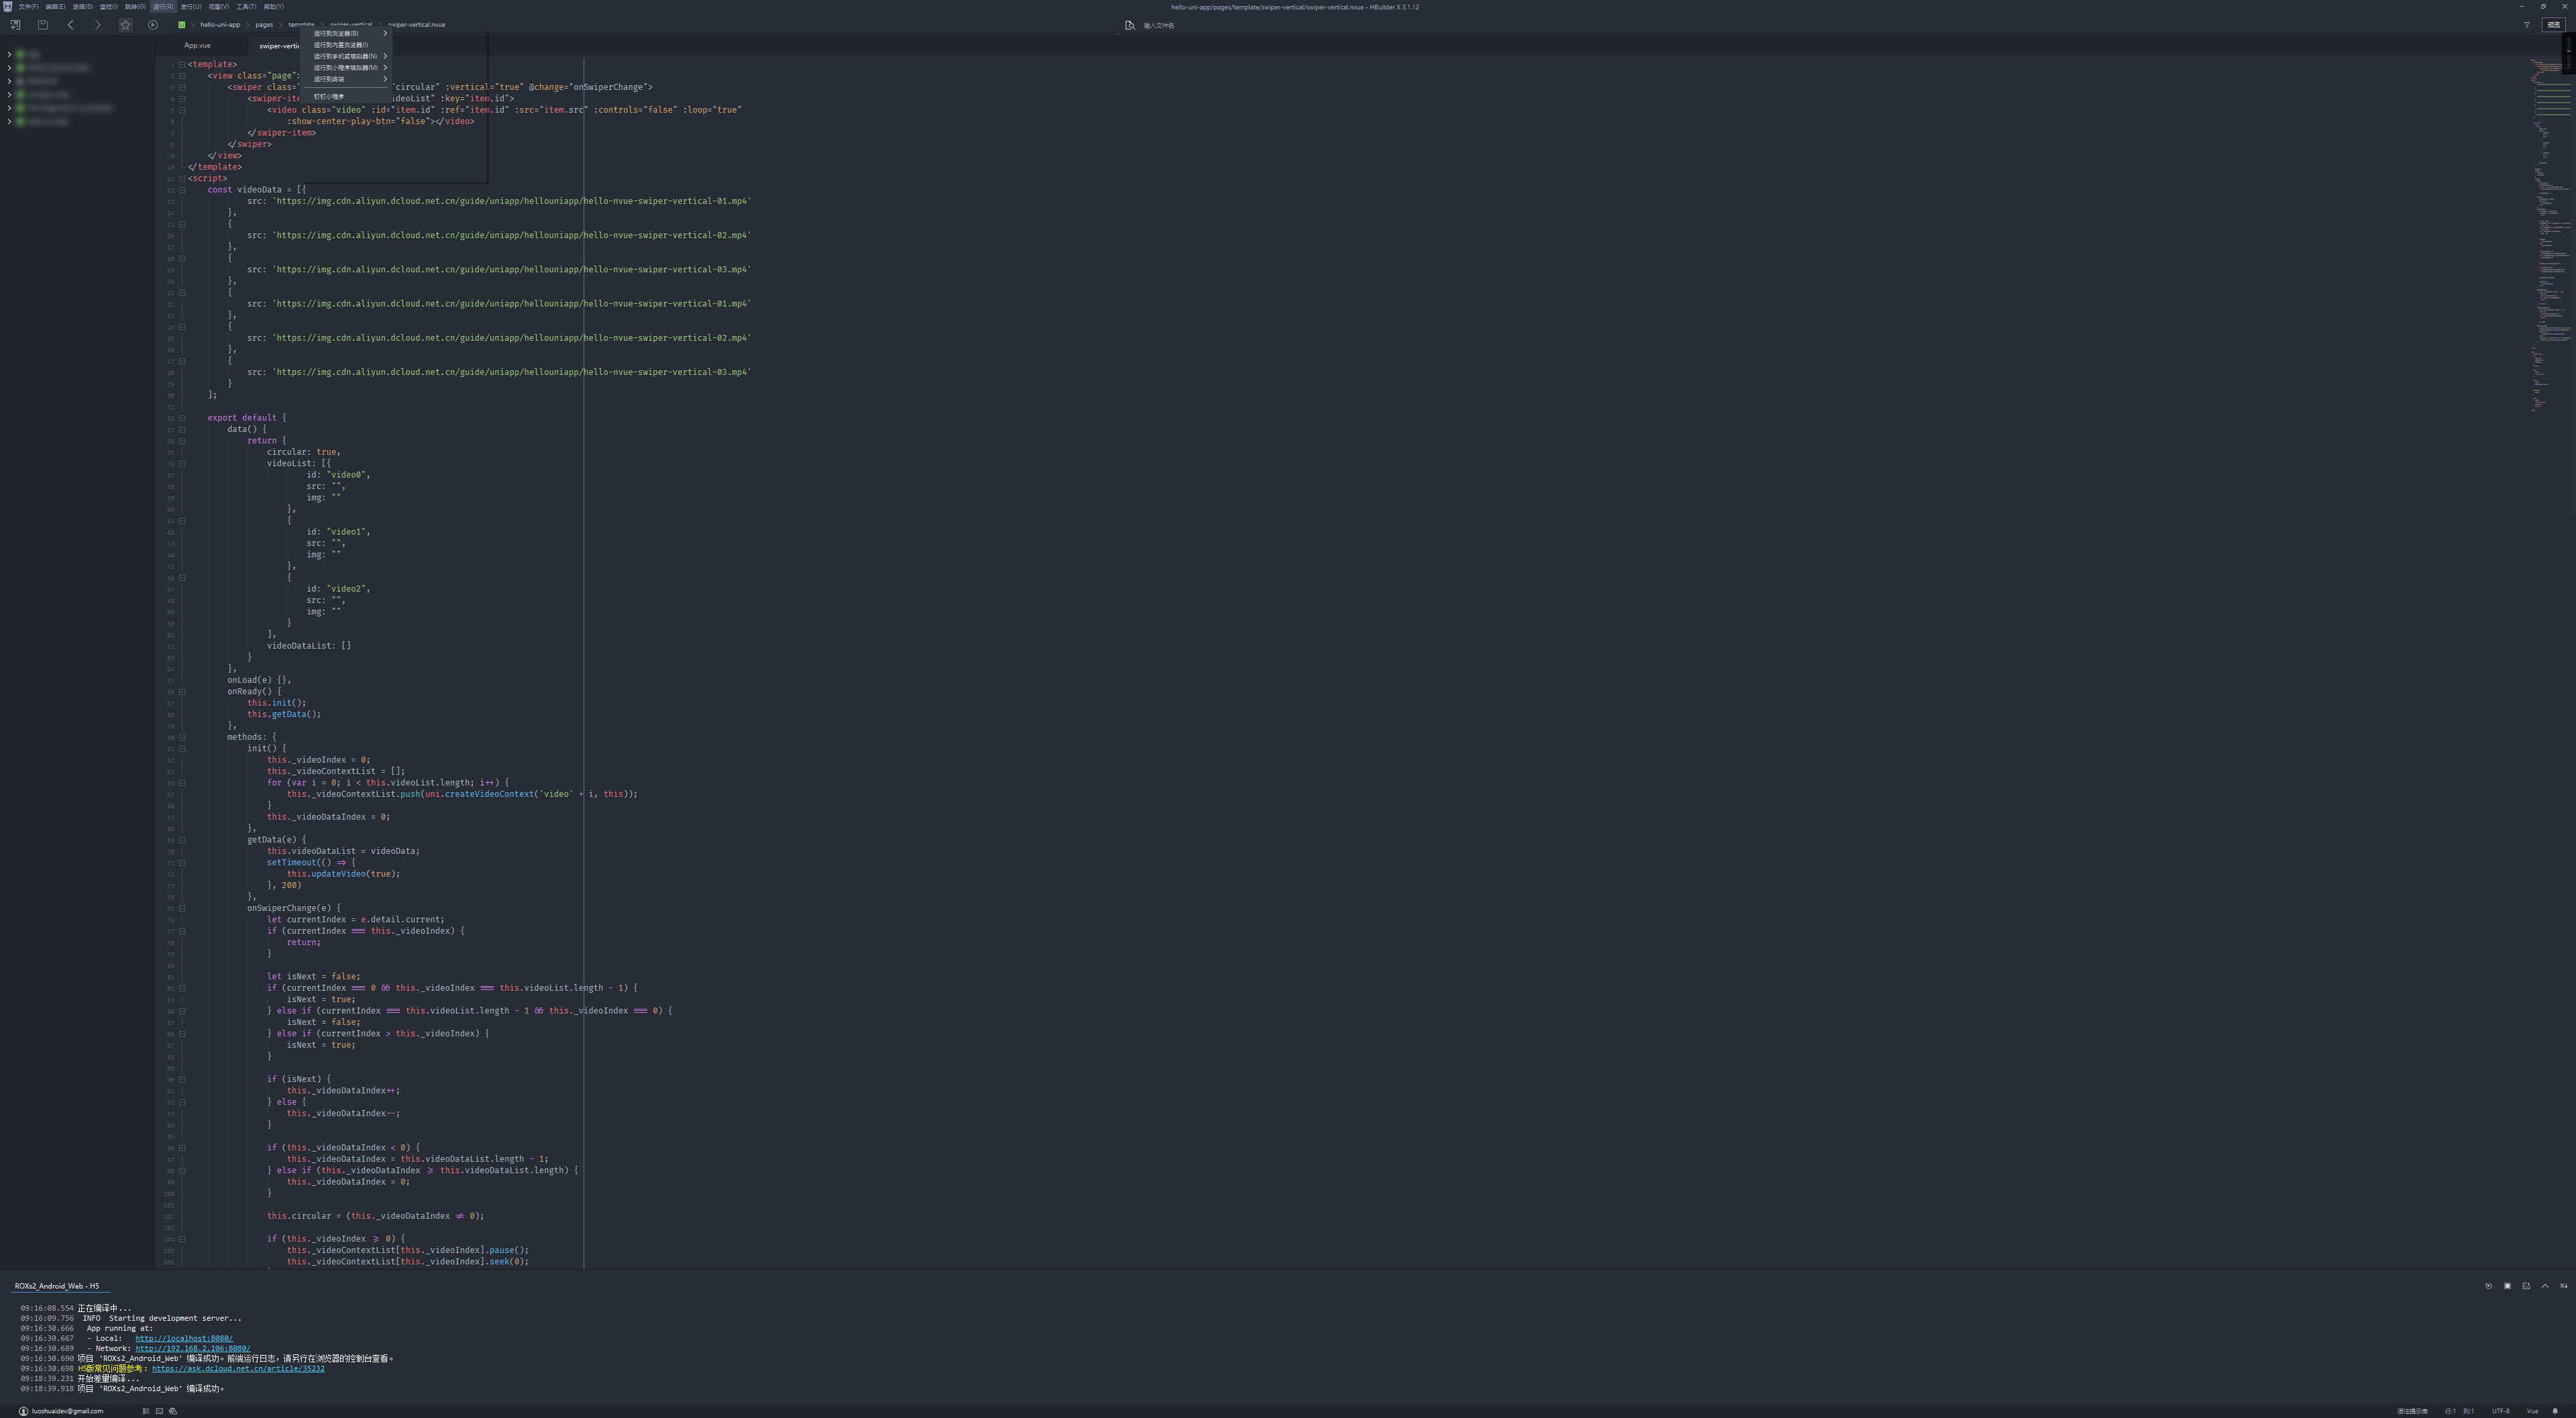The image size is (2576, 1418).
Task: Navigate back with left arrow
Action: [x=70, y=25]
